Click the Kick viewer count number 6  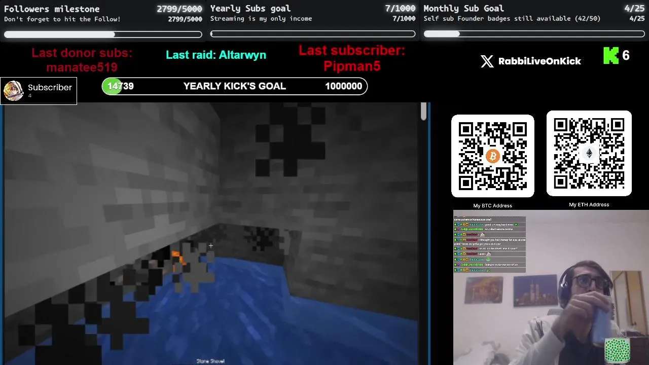point(626,56)
